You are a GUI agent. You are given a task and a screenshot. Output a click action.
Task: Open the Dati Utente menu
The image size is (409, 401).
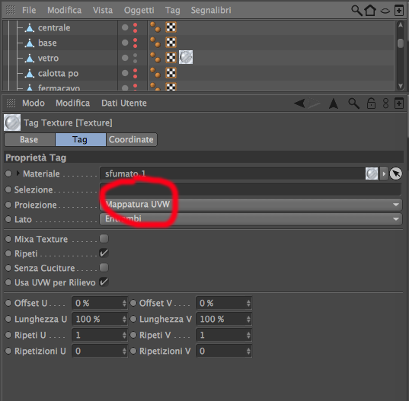[124, 103]
